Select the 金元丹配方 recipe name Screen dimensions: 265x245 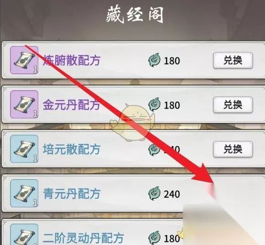pyautogui.click(x=71, y=105)
